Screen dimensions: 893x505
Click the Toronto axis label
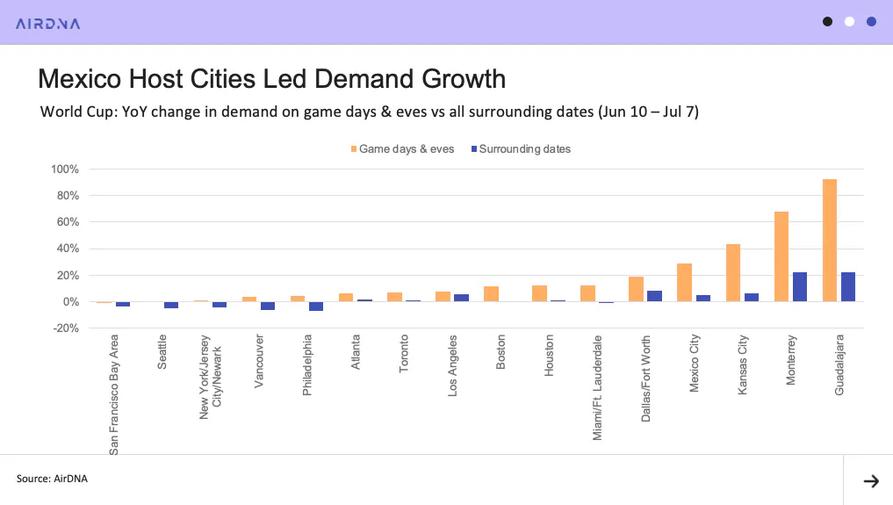click(x=403, y=354)
